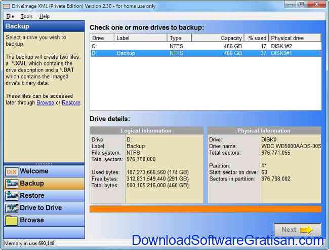Click logical Total sectors value 976,768,000
Image resolution: width=329 pixels, height=250 pixels.
141,159
